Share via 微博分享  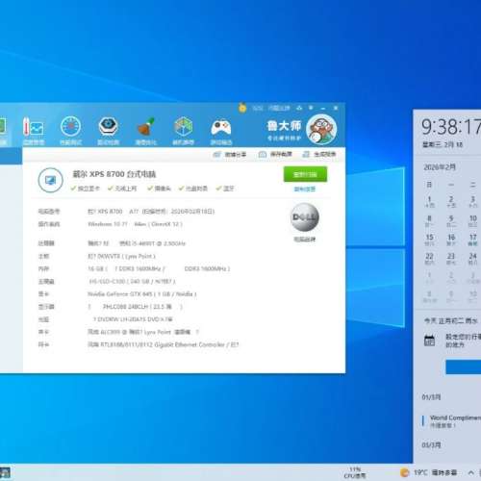coord(230,155)
